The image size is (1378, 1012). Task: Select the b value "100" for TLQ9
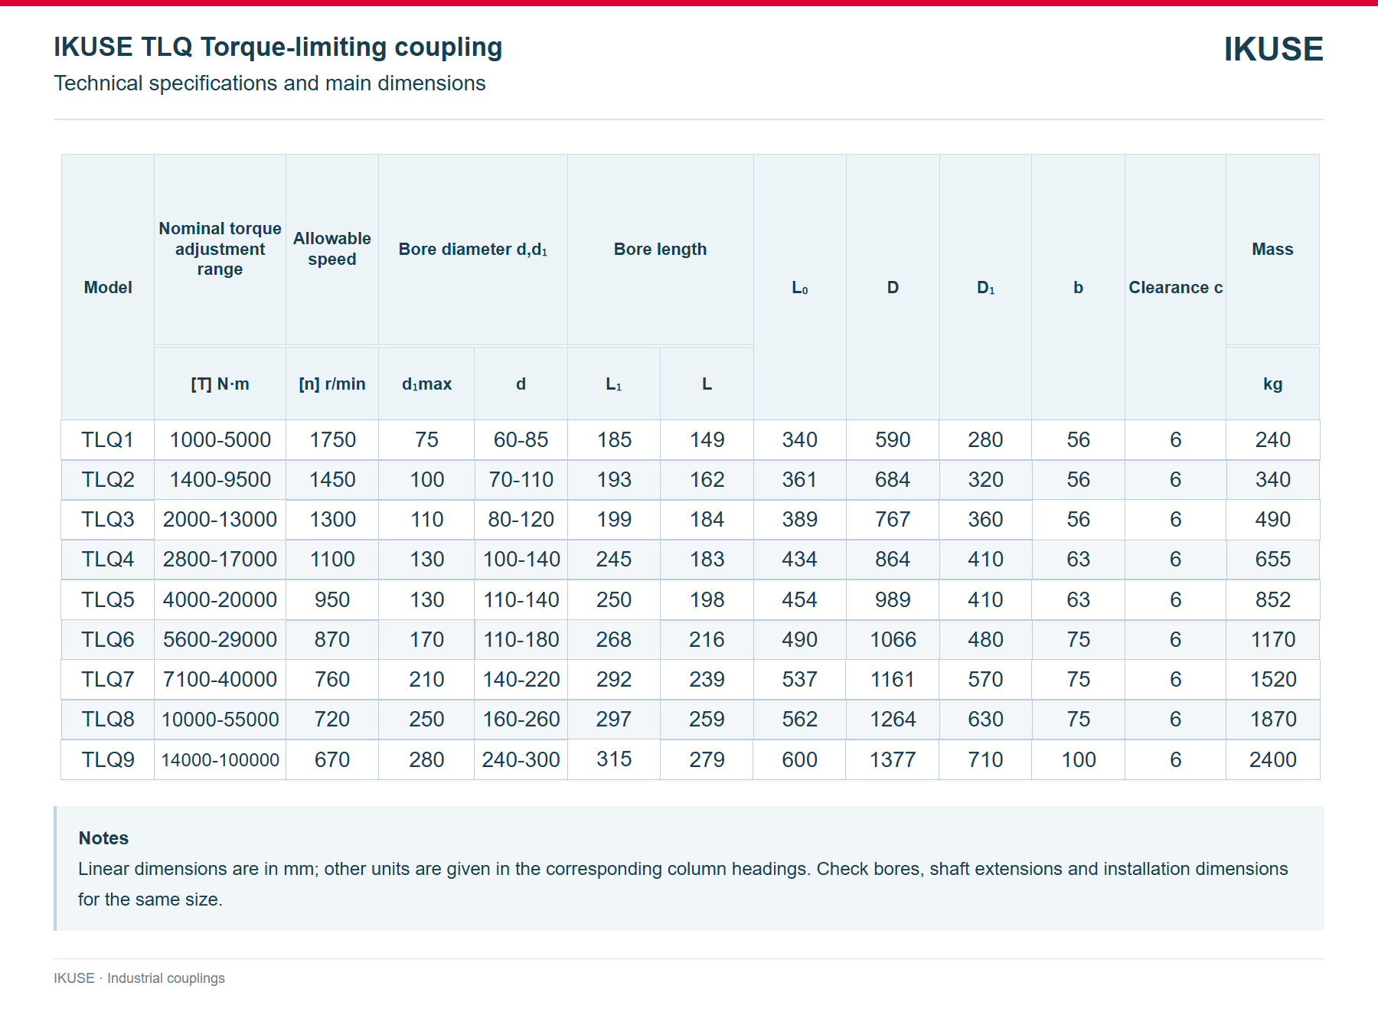(x=1078, y=760)
